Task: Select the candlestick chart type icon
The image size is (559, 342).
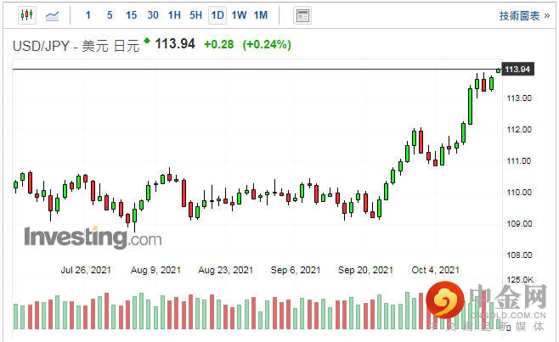Action: [25, 15]
